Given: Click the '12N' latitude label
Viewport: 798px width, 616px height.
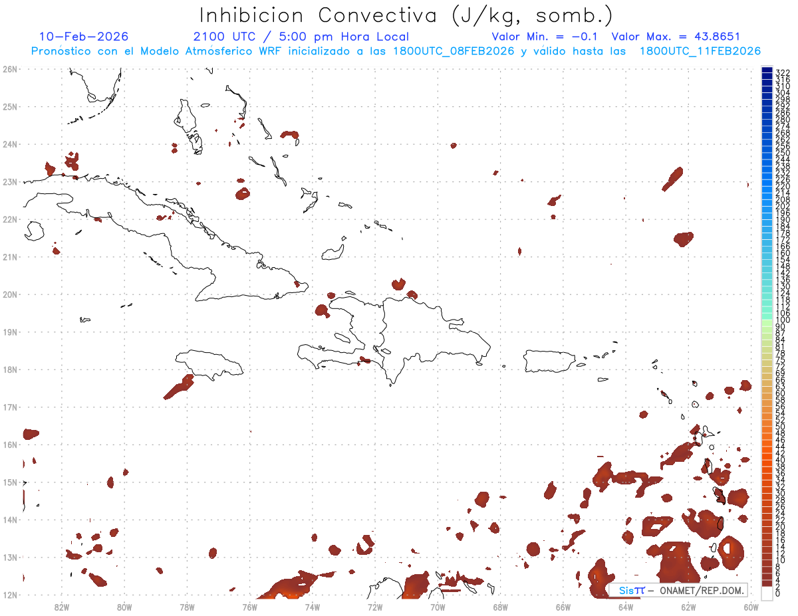Looking at the screenshot, I should coord(10,594).
